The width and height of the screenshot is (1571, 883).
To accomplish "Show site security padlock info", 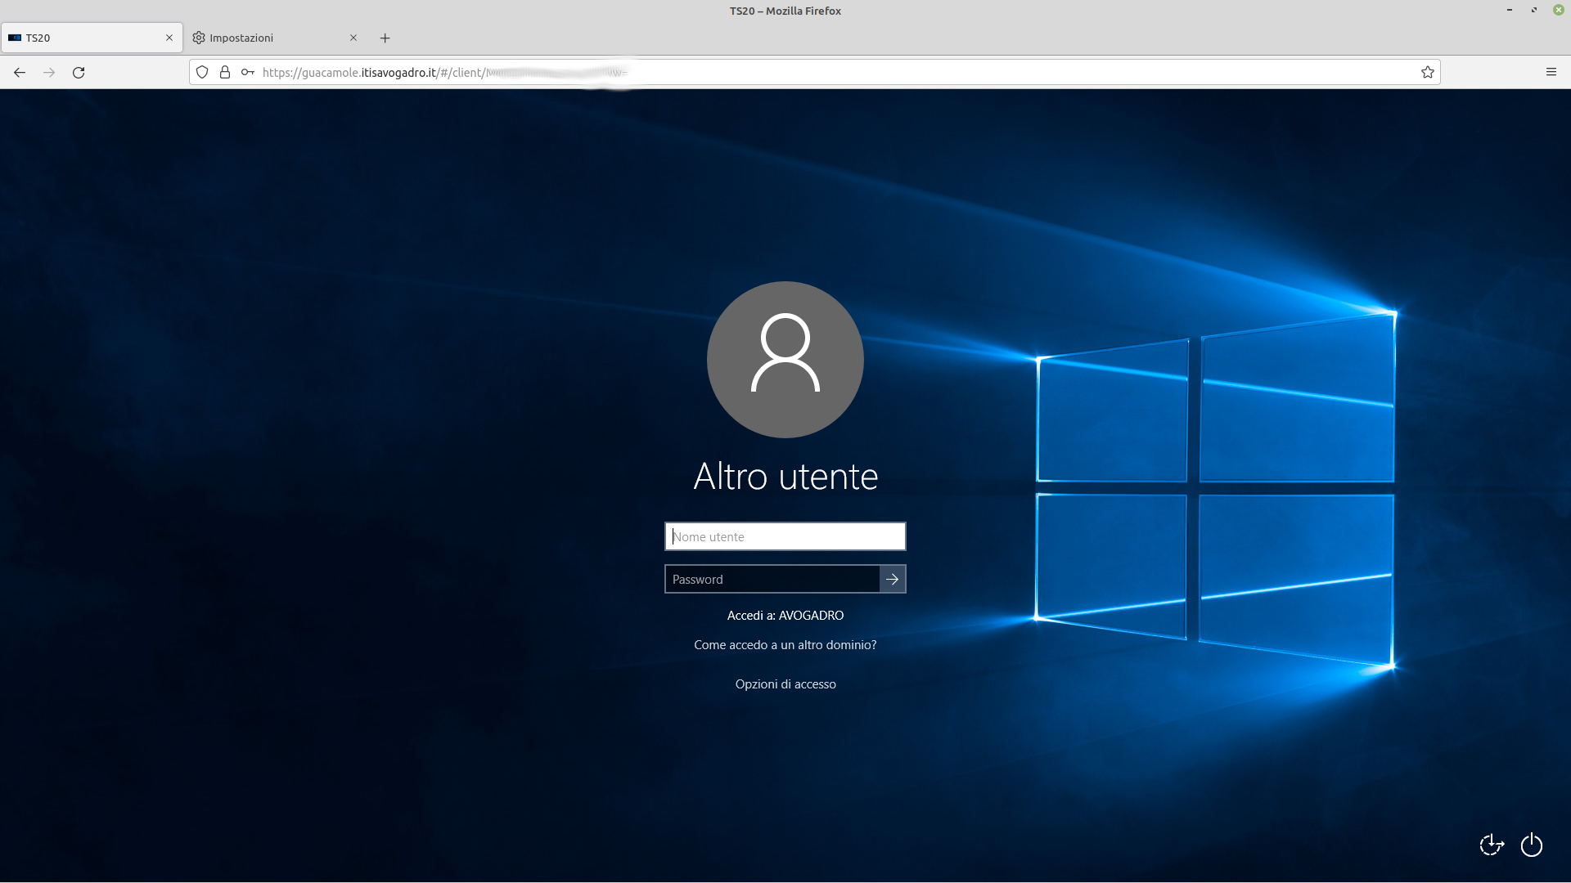I will (x=225, y=72).
